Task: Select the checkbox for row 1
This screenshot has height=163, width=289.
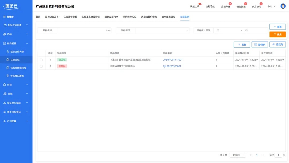Action: coord(41,60)
